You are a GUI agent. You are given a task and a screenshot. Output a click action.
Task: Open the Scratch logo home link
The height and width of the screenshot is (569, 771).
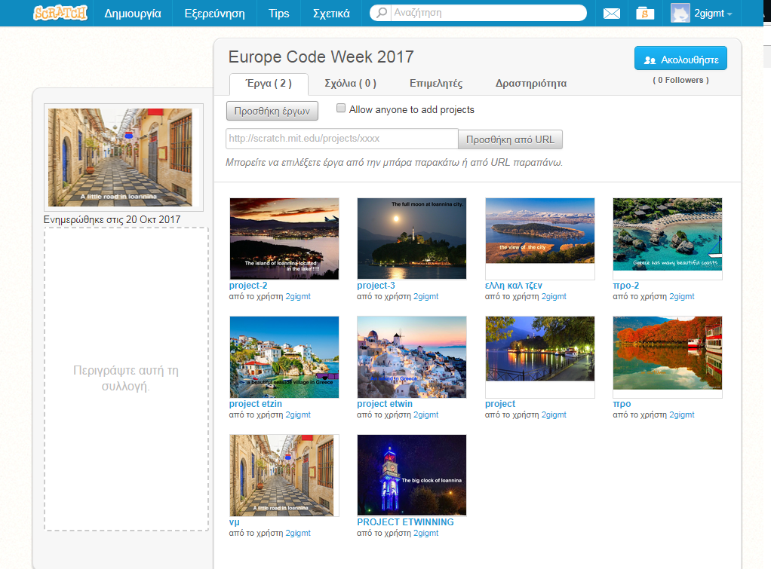click(60, 13)
